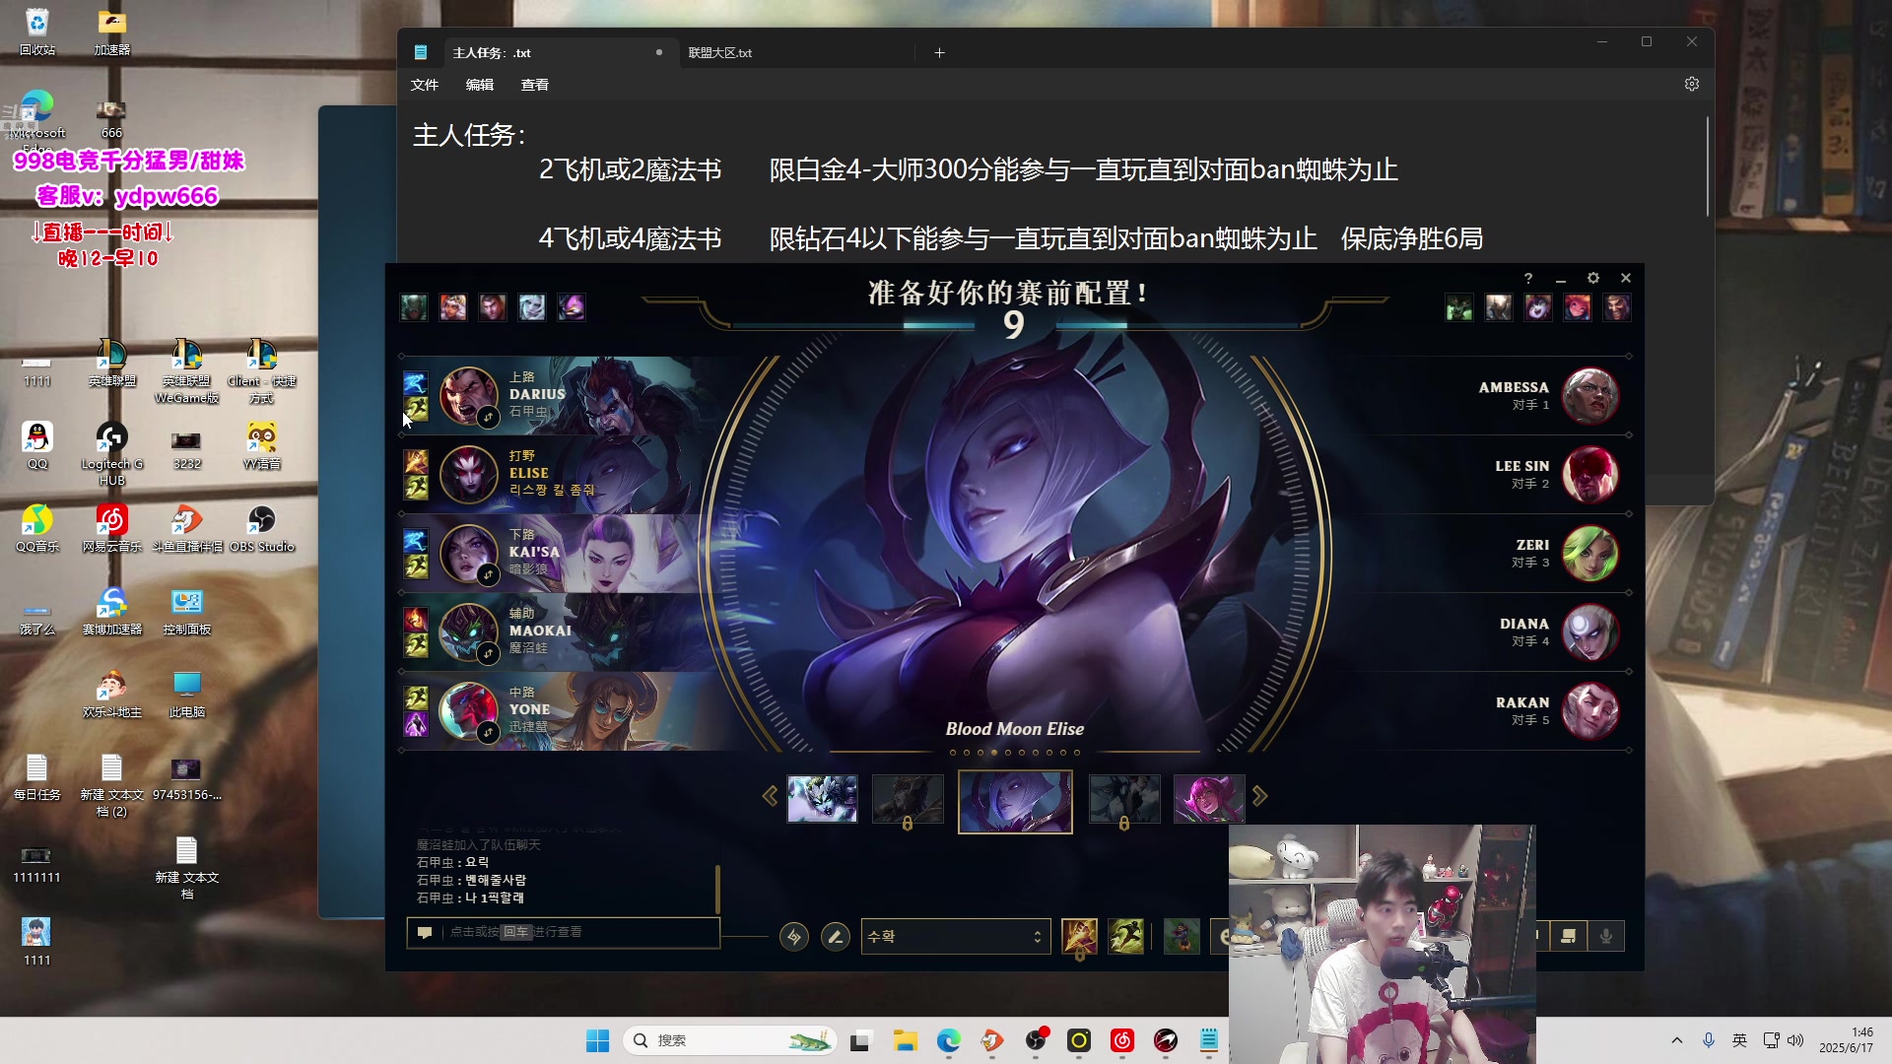Open the OBS Studio desktop icon
The image size is (1892, 1064).
coord(262,528)
